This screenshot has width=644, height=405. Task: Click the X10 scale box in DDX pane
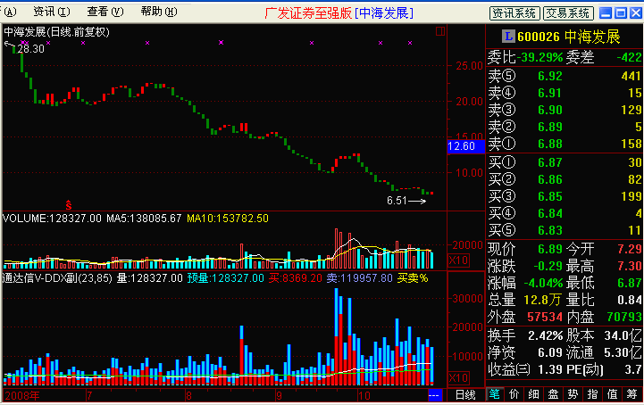point(458,377)
